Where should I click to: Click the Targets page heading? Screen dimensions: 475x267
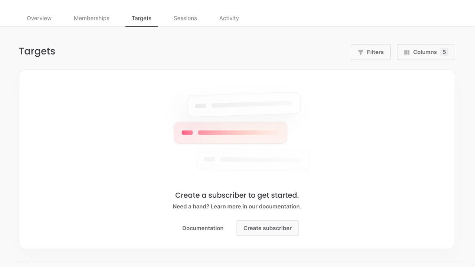[37, 51]
